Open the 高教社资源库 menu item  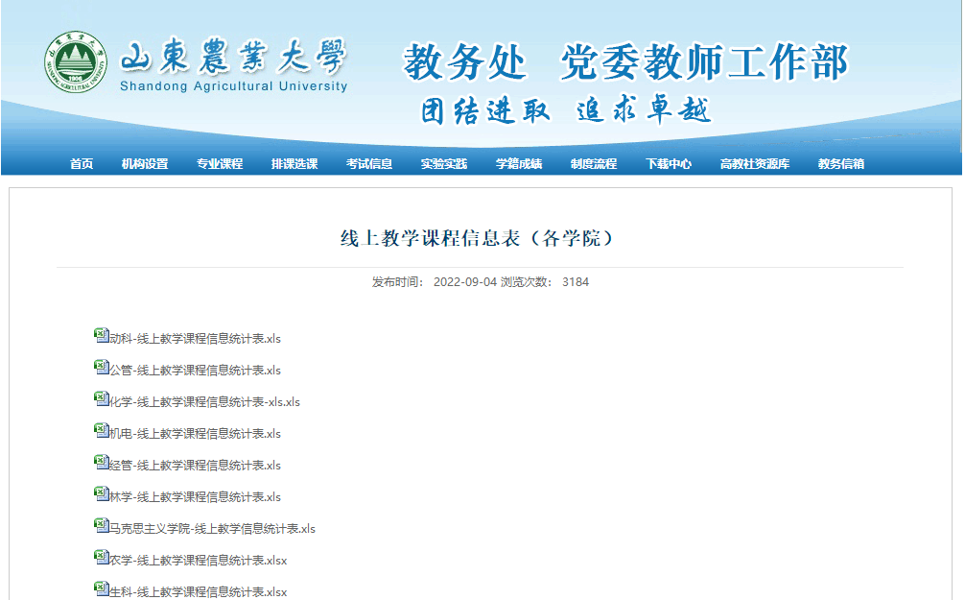755,164
